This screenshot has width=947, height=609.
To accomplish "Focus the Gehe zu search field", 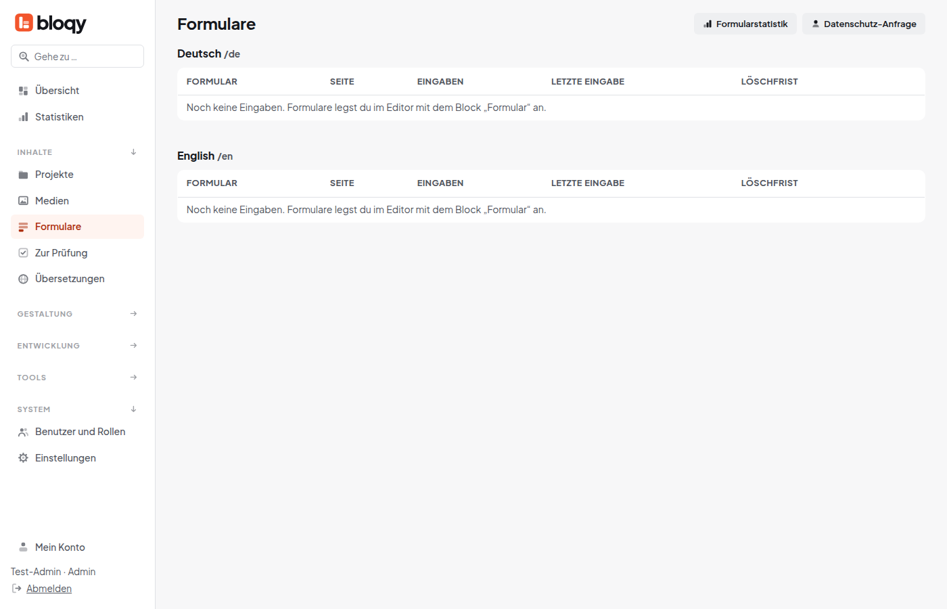I will pos(77,56).
